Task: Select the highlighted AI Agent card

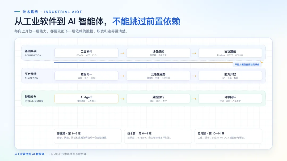Action: tap(86, 99)
